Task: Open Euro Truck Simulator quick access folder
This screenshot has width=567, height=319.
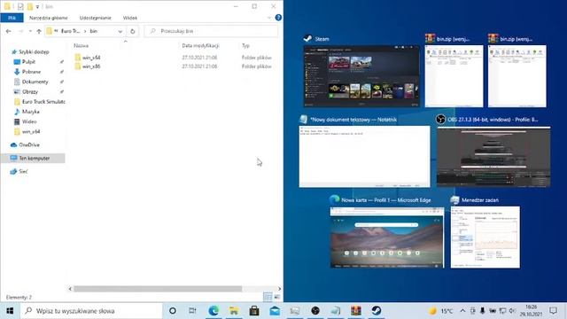Action: click(43, 102)
